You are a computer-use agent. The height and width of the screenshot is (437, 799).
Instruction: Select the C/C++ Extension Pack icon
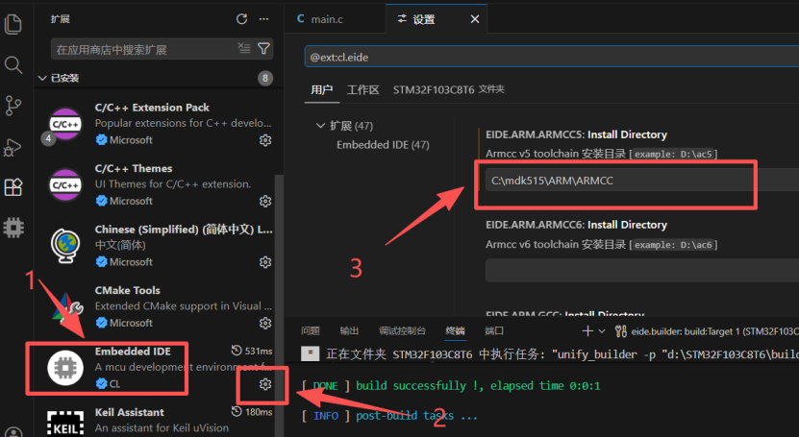click(65, 124)
